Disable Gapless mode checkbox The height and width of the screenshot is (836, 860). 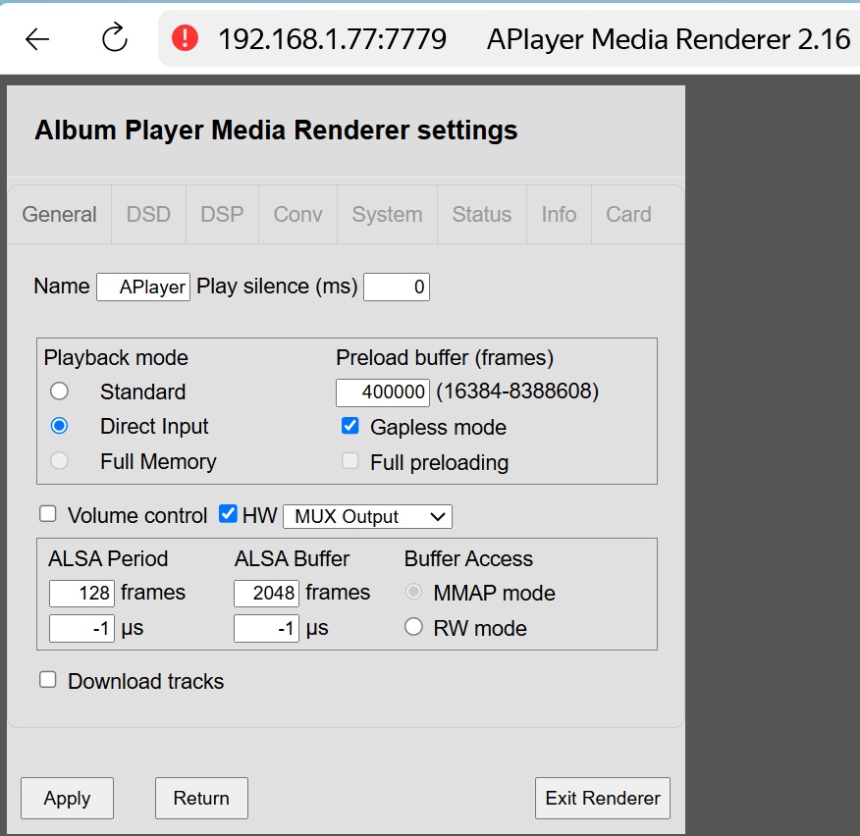pos(350,426)
